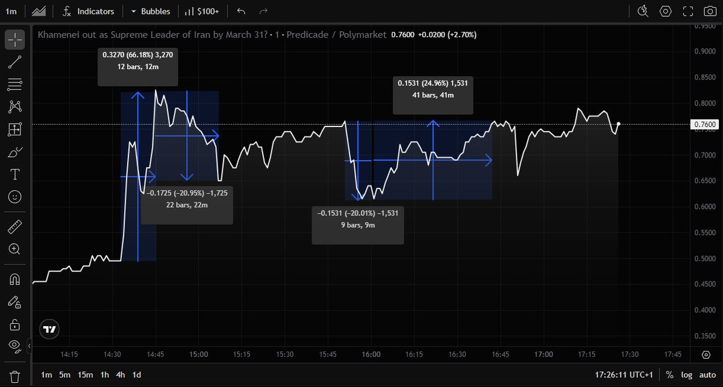Open the Indicators dialog

click(89, 11)
